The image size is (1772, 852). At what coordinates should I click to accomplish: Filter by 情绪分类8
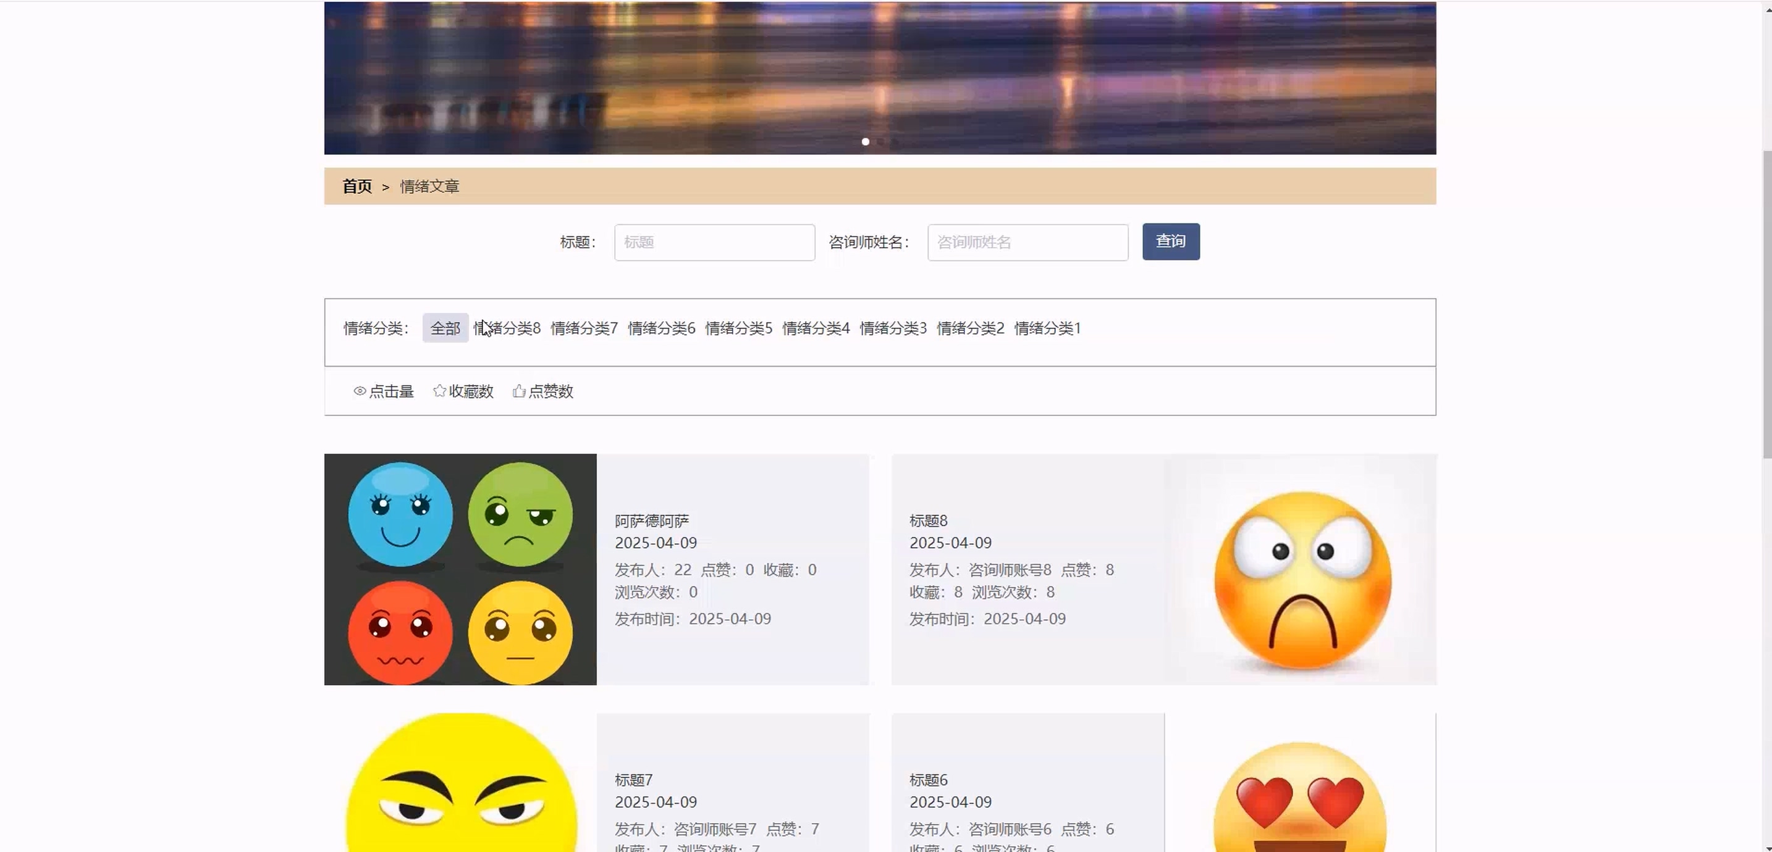508,328
